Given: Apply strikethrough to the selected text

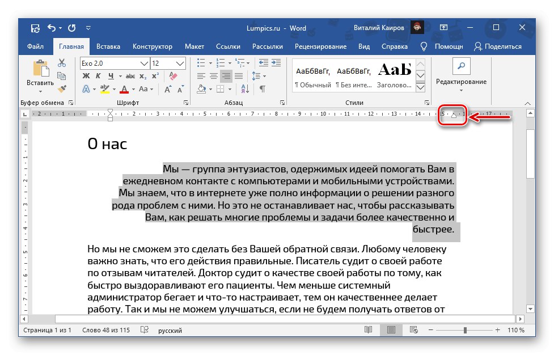Looking at the screenshot, I should click(129, 75).
